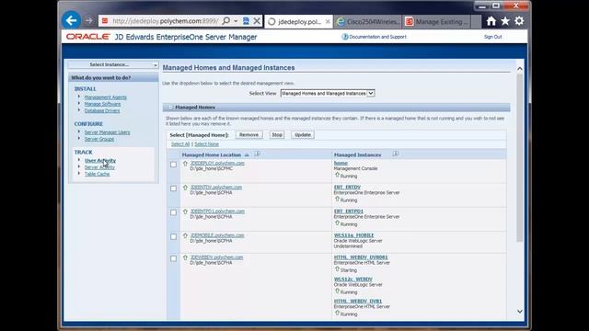Click the Documentation and Support help icon

pyautogui.click(x=344, y=37)
